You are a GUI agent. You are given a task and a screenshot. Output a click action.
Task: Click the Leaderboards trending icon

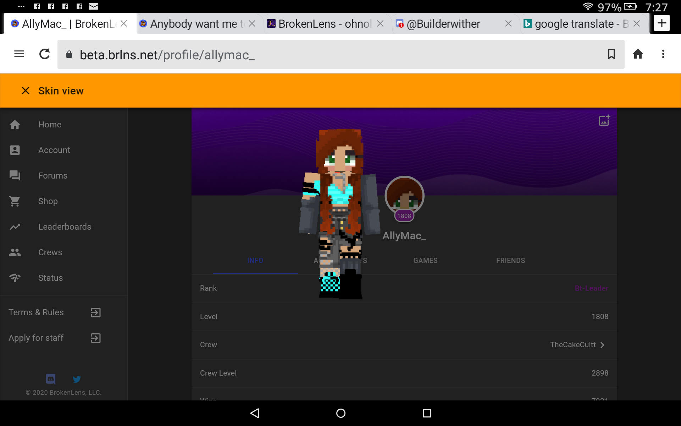coord(15,227)
